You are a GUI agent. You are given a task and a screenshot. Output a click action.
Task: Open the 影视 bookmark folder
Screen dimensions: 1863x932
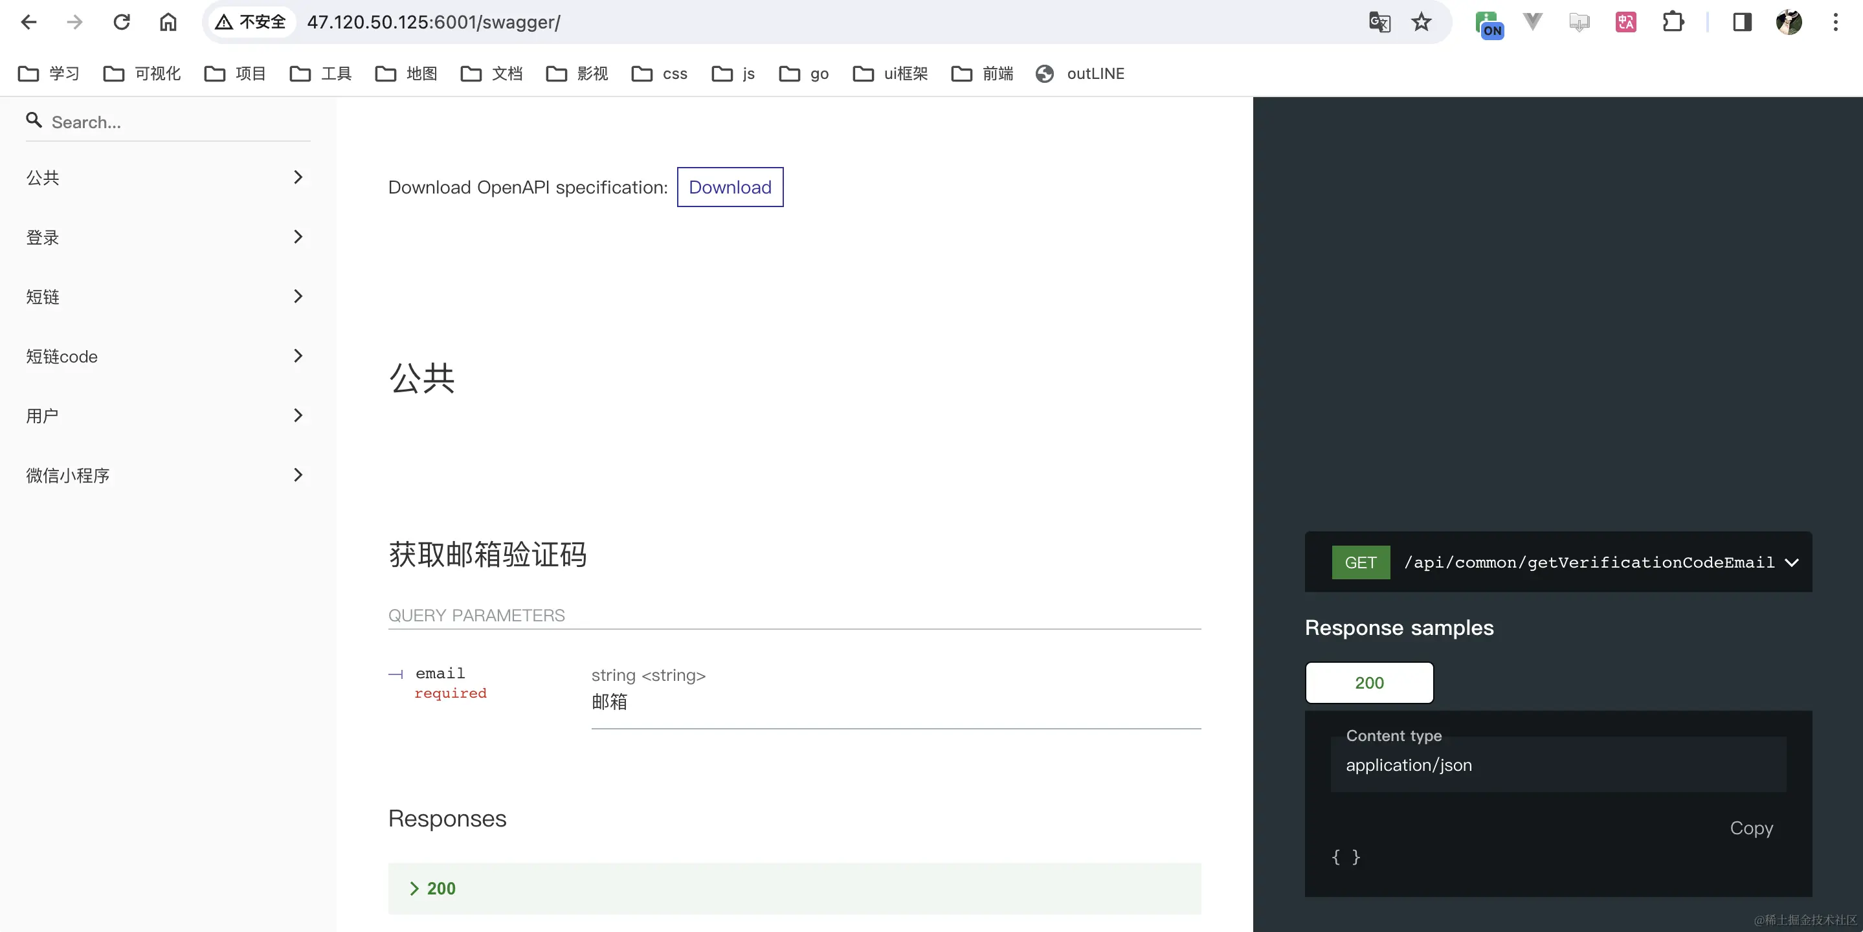[576, 74]
